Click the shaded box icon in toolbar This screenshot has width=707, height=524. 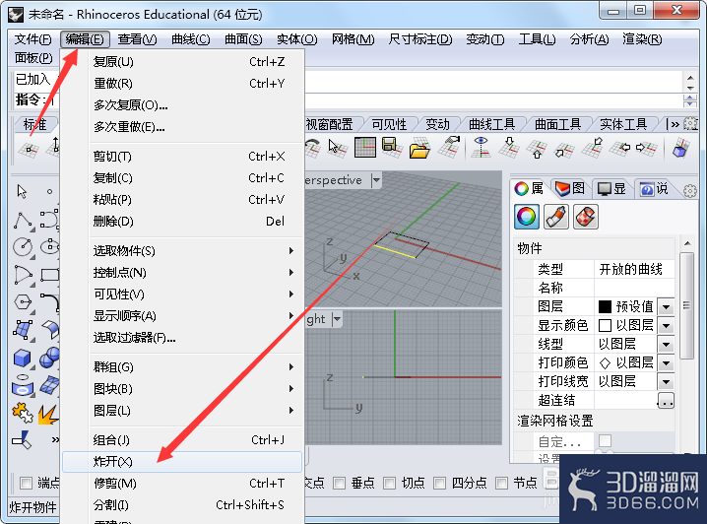680,148
